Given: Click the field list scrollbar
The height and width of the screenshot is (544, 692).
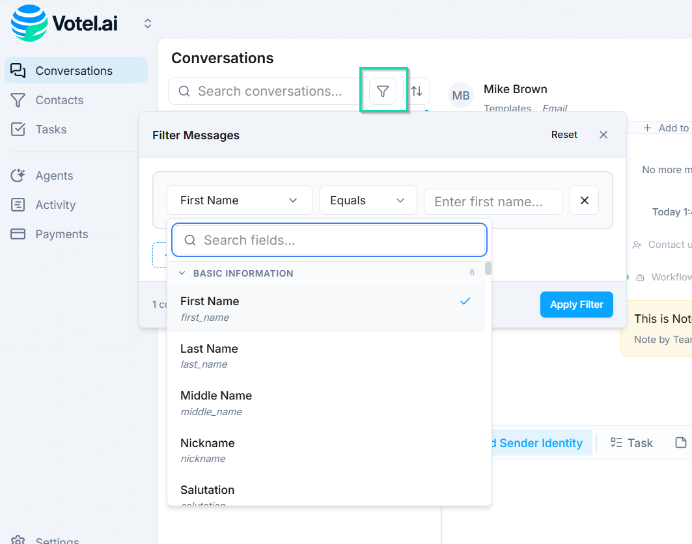Looking at the screenshot, I should point(488,269).
